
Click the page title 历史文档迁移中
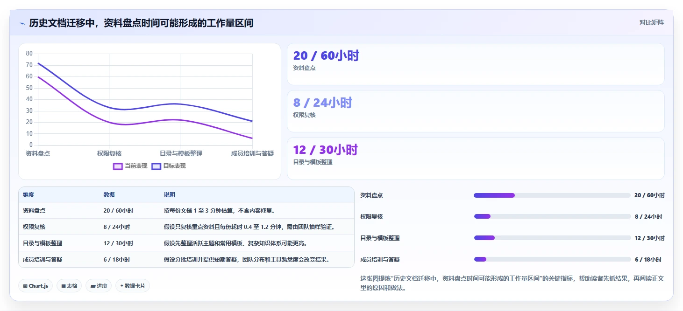pos(141,23)
